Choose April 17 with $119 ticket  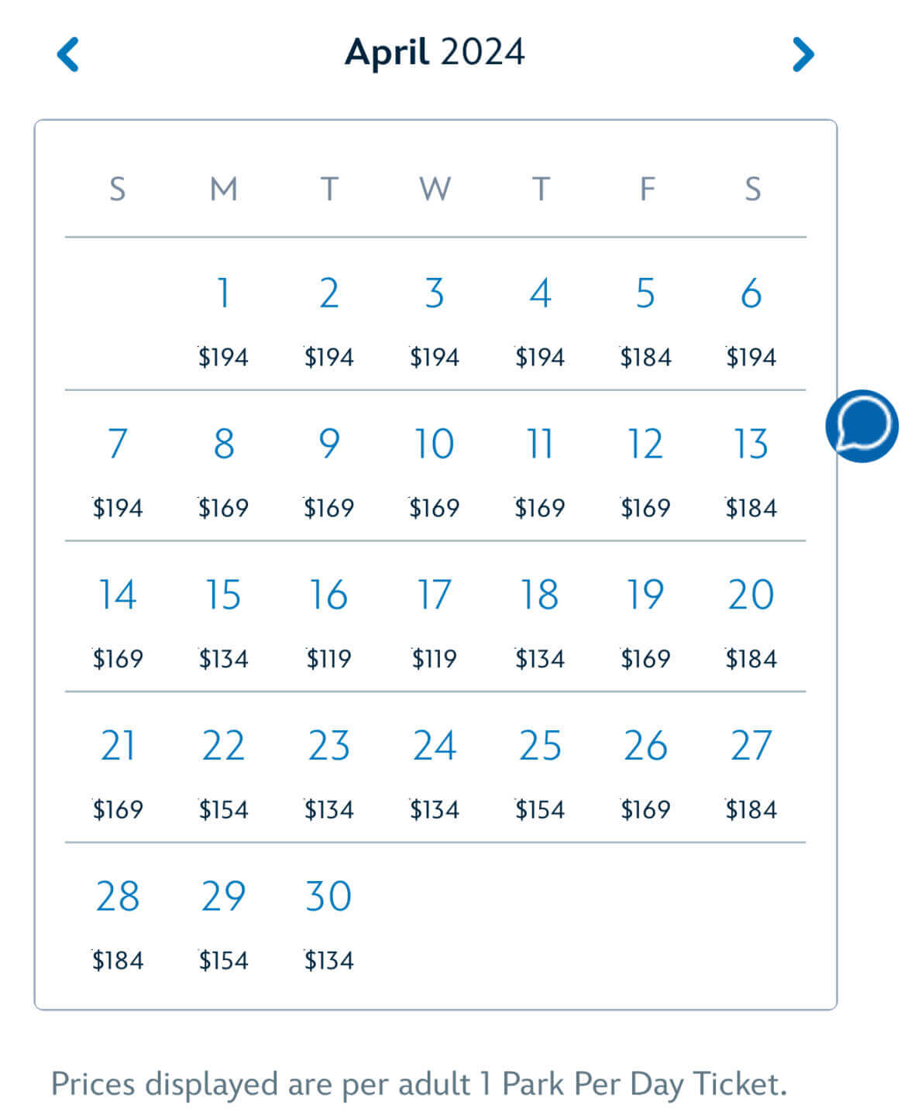click(434, 623)
